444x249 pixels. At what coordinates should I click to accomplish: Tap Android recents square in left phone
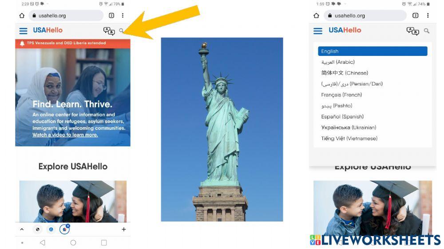pos(104,242)
